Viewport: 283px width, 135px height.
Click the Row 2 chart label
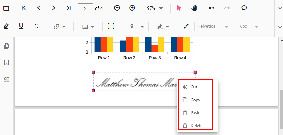pyautogui.click(x=130, y=58)
